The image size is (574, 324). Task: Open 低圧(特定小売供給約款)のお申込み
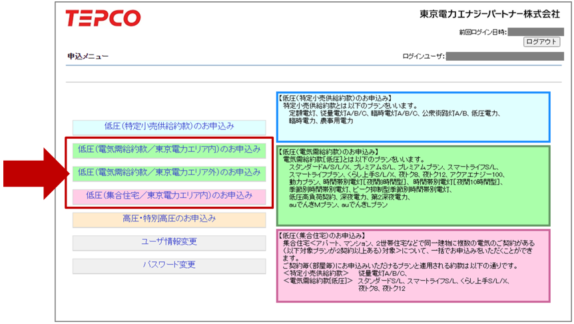click(169, 127)
